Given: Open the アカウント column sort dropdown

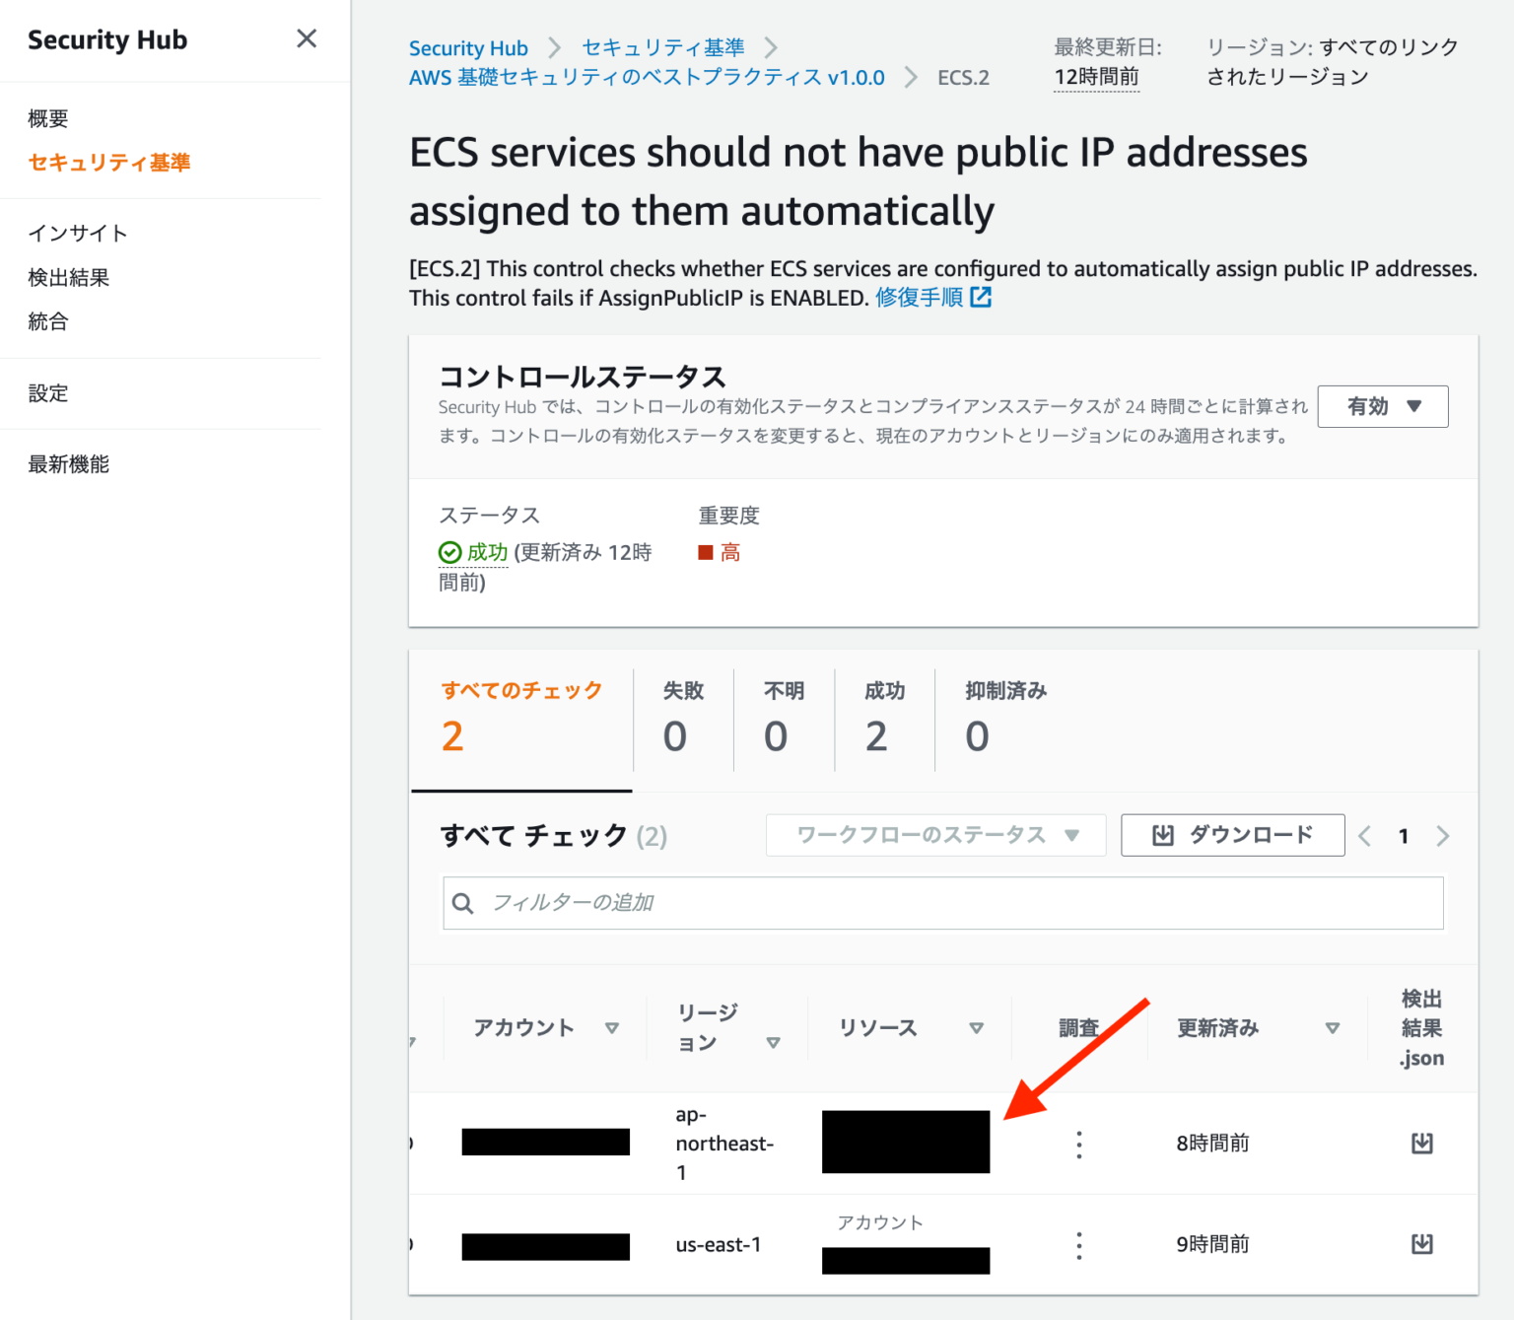Looking at the screenshot, I should click(612, 1027).
